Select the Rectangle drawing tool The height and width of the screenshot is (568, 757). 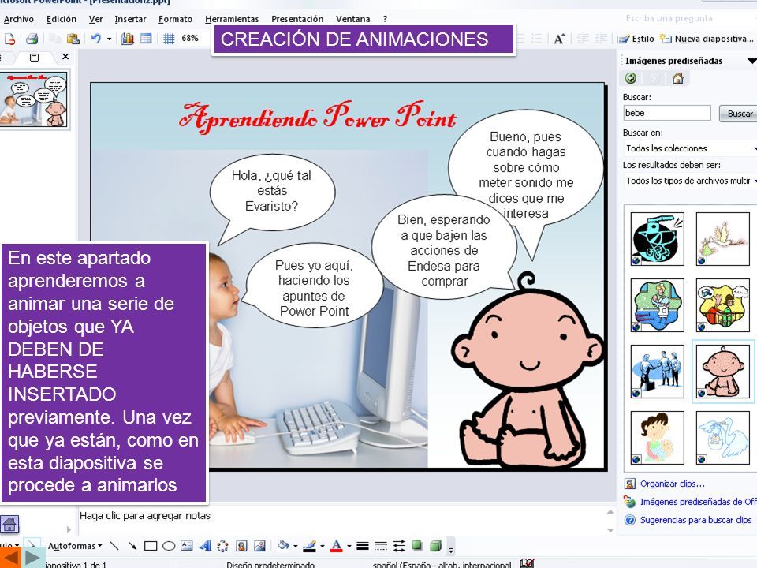[x=151, y=546]
